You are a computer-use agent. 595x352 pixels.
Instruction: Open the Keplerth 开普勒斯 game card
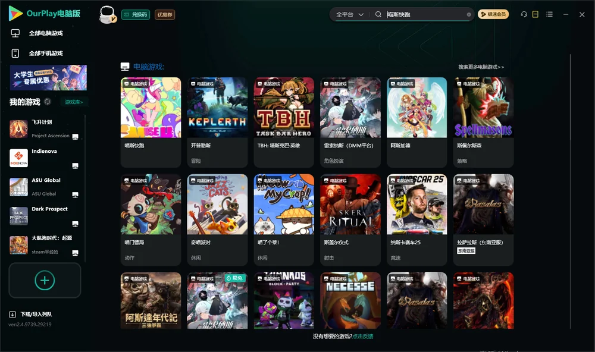tap(217, 122)
